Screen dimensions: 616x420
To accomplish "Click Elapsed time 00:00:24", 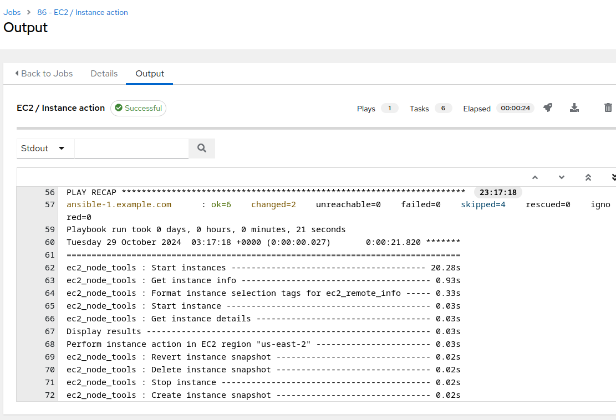I will (x=516, y=108).
